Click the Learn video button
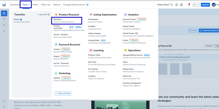This screenshot has height=109, width=219. click(193, 31)
